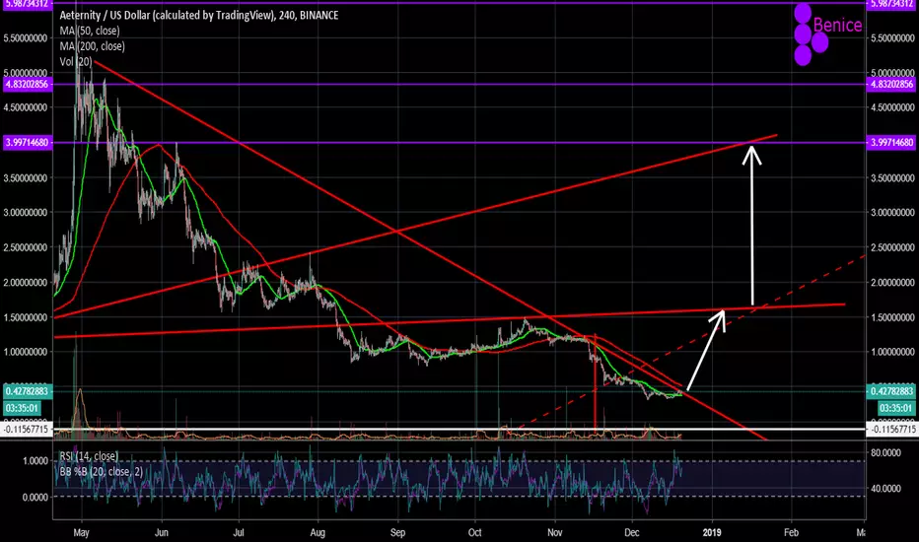
Task: Click the Jul label on time axis
Action: (239, 532)
